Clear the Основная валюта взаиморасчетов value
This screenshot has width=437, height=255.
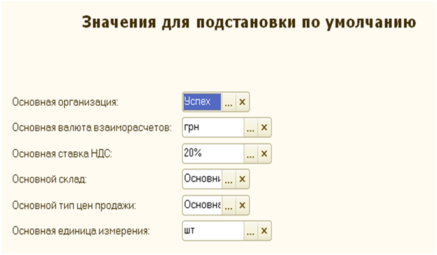click(x=264, y=127)
